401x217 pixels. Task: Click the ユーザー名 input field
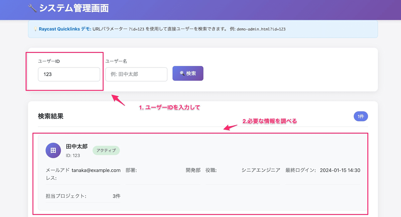pyautogui.click(x=136, y=74)
